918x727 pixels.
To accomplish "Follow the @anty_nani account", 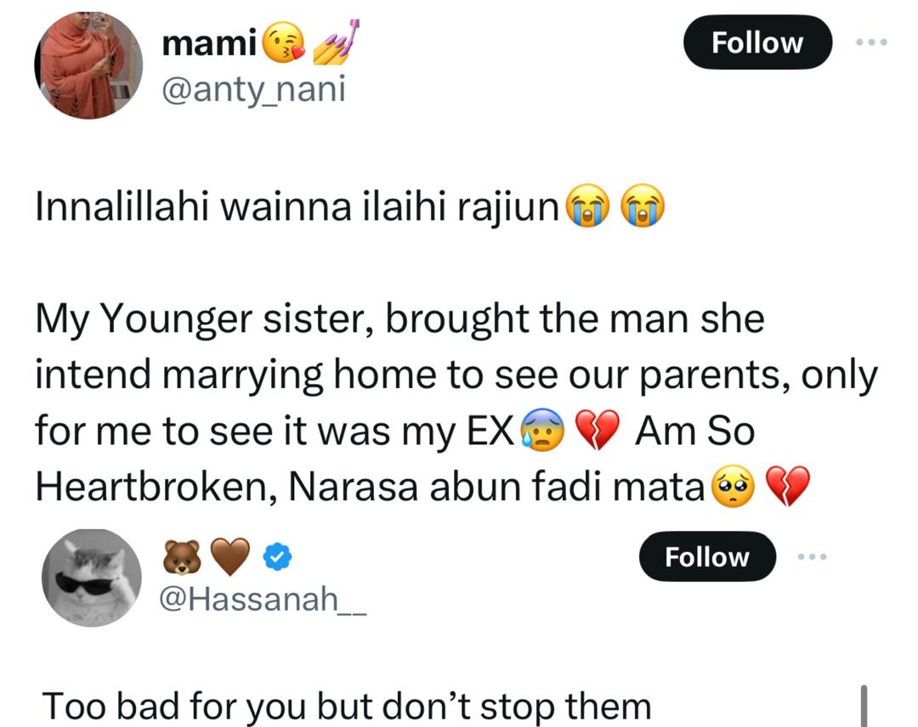I will [x=756, y=42].
